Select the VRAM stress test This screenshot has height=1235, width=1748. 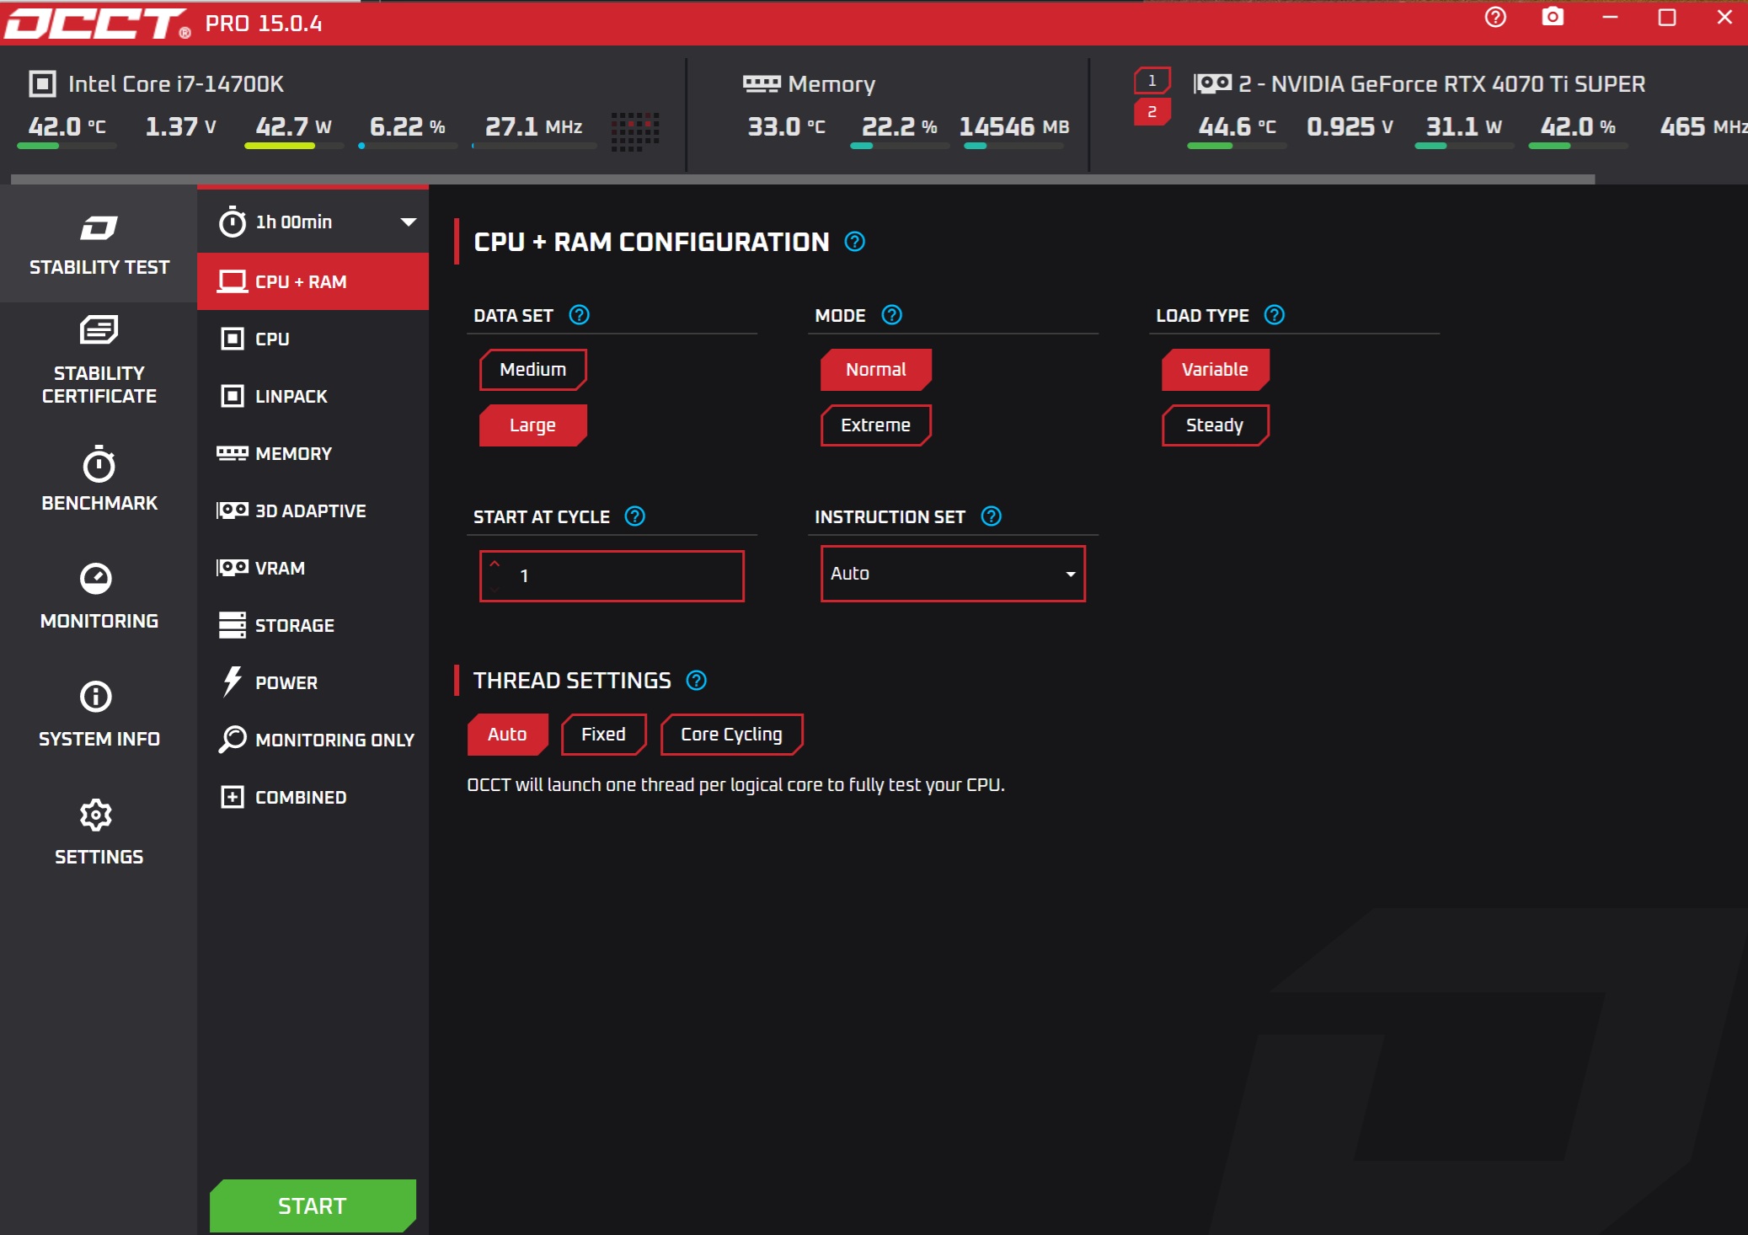click(280, 568)
